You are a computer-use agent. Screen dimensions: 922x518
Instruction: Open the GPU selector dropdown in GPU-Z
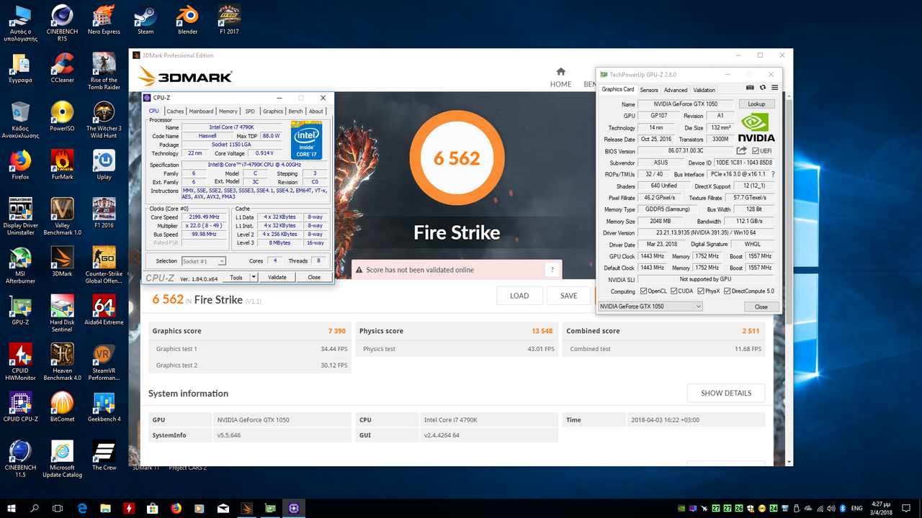[x=650, y=306]
